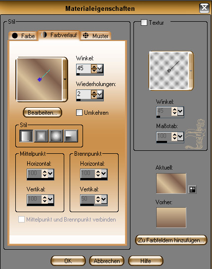Expand the gradient Winkel dropdown slider
The width and height of the screenshot is (212, 269).
pos(100,69)
